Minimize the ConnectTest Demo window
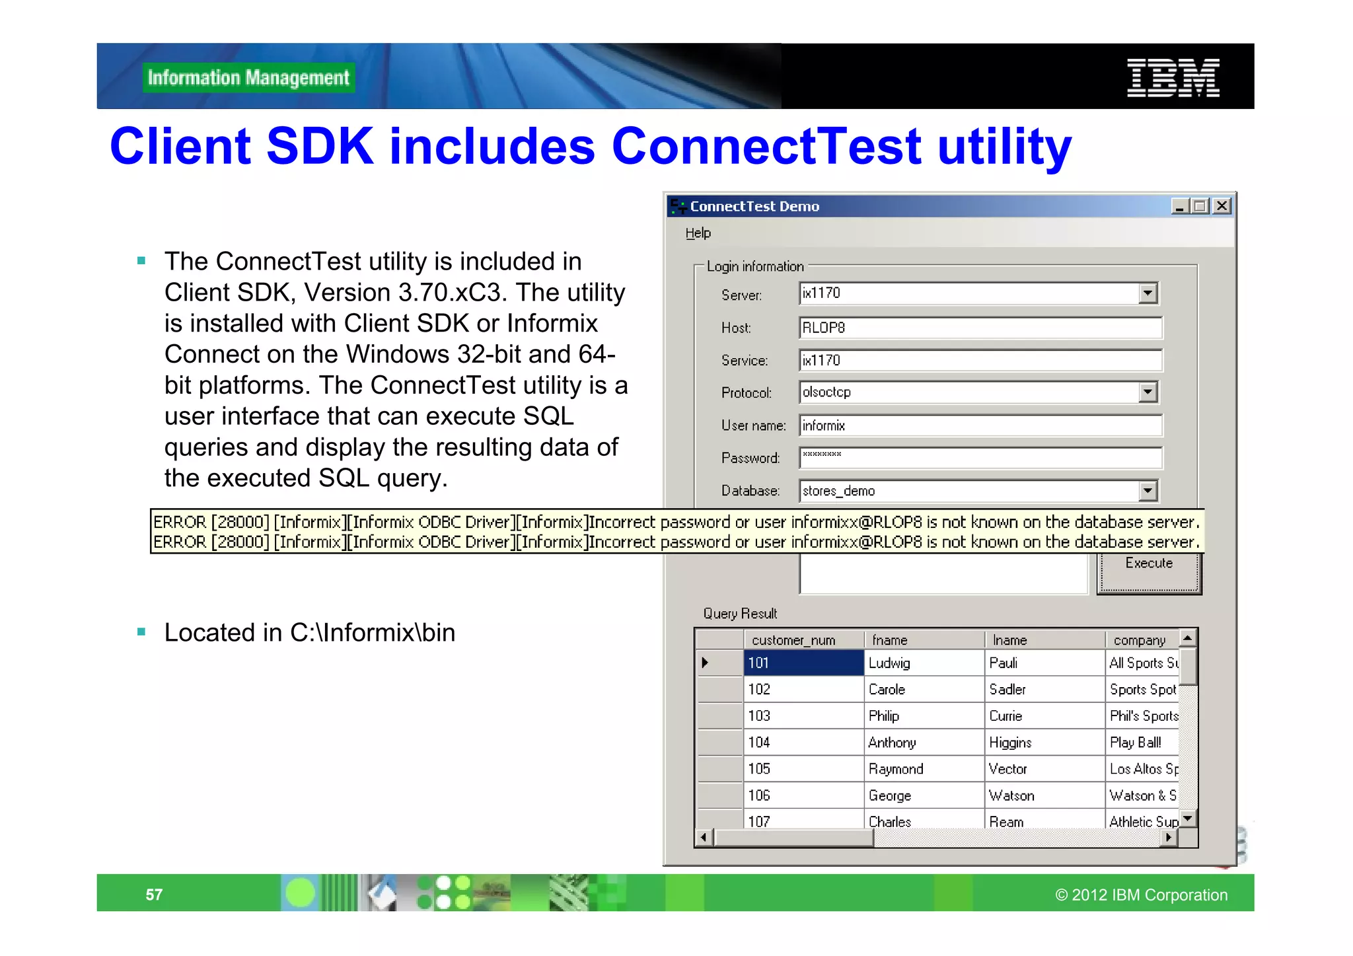 (x=1180, y=206)
